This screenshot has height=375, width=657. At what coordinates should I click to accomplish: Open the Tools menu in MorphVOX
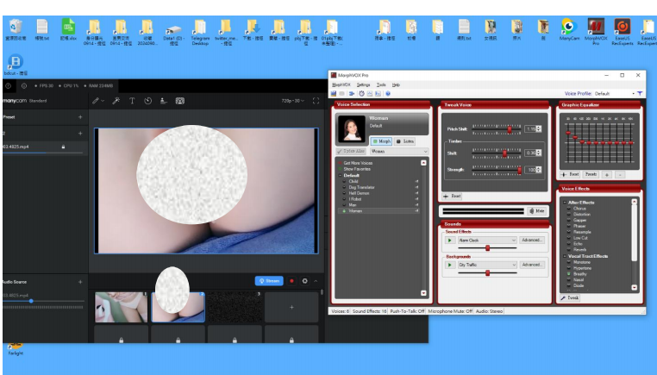381,84
